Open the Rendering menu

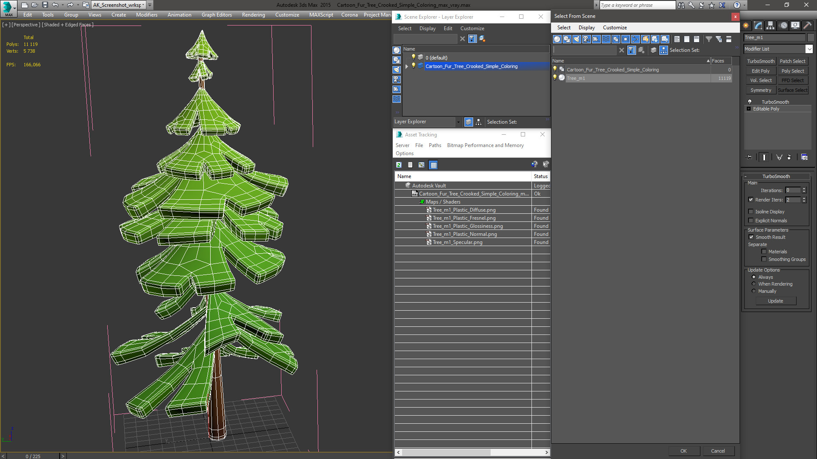[x=254, y=15]
